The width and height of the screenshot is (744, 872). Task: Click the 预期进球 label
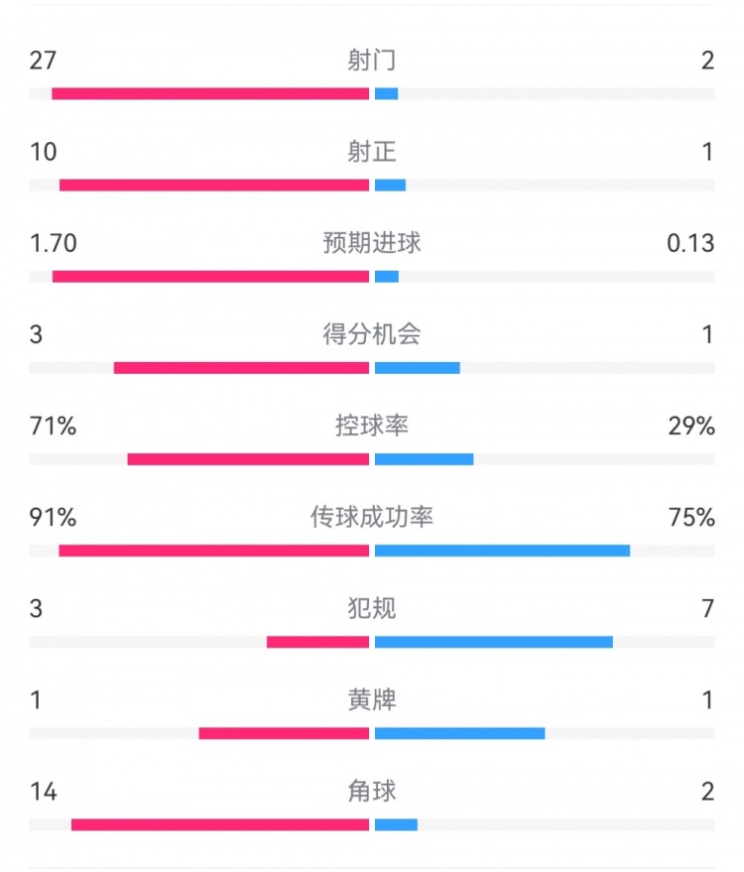372,243
